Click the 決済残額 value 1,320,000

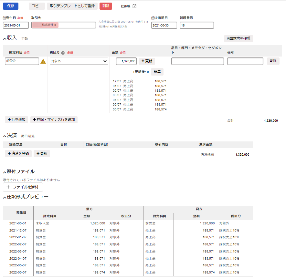tap(242, 155)
